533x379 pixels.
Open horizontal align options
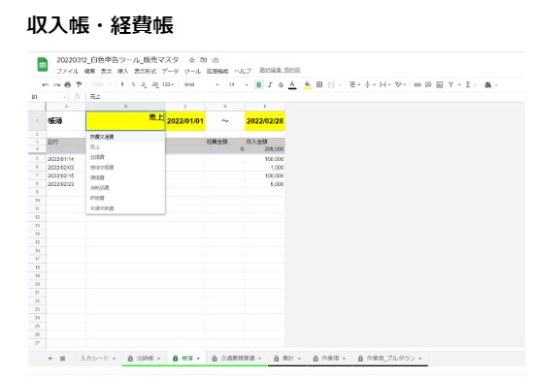click(x=353, y=85)
